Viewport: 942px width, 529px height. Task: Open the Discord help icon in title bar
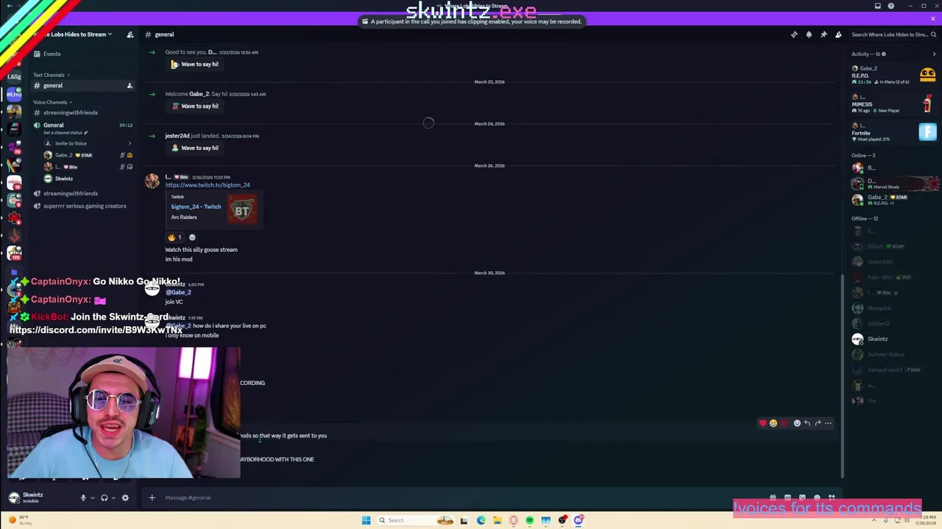pyautogui.click(x=891, y=6)
